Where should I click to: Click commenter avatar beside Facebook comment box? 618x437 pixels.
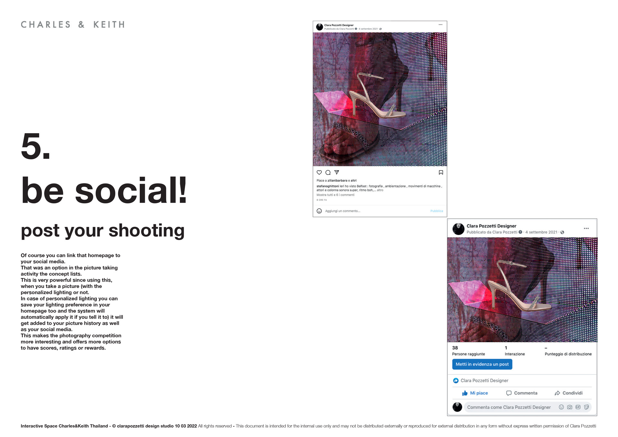[x=457, y=407]
